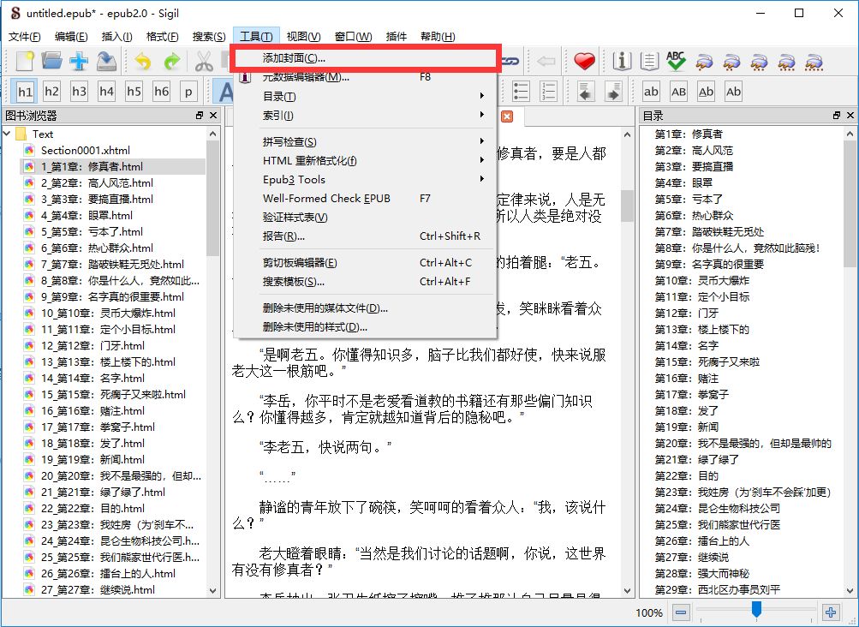859x627 pixels.
Task: Open Section0001.xhtml in book browser
Action: coord(86,150)
